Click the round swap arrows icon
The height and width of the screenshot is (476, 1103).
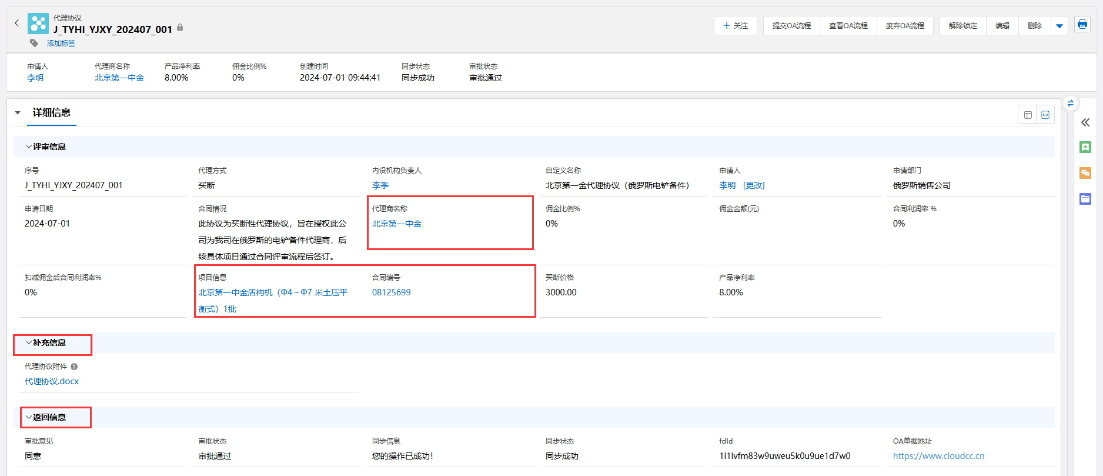click(x=1070, y=104)
